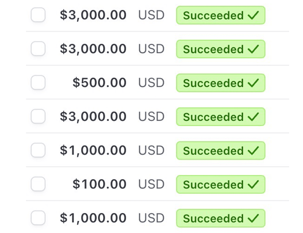Screen dimensions: 303x233
Task: Click the USD currency label in the $100.00 row
Action: click(x=151, y=184)
